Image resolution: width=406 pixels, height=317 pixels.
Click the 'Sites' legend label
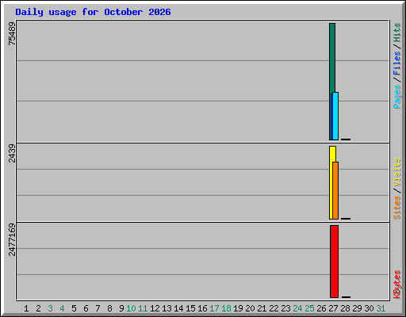pyautogui.click(x=397, y=208)
